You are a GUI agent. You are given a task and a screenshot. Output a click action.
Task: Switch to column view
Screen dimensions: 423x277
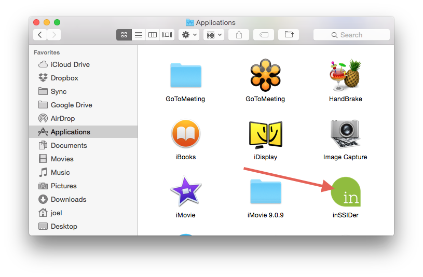click(x=153, y=35)
